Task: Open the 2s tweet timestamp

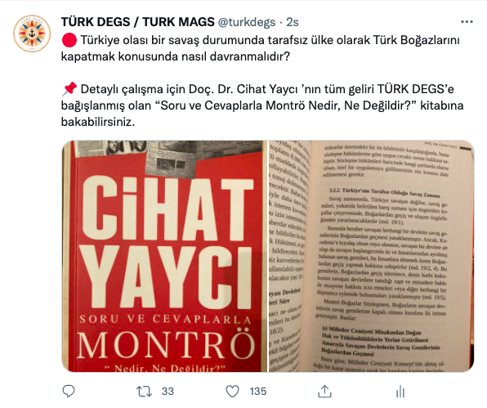Action: (293, 22)
